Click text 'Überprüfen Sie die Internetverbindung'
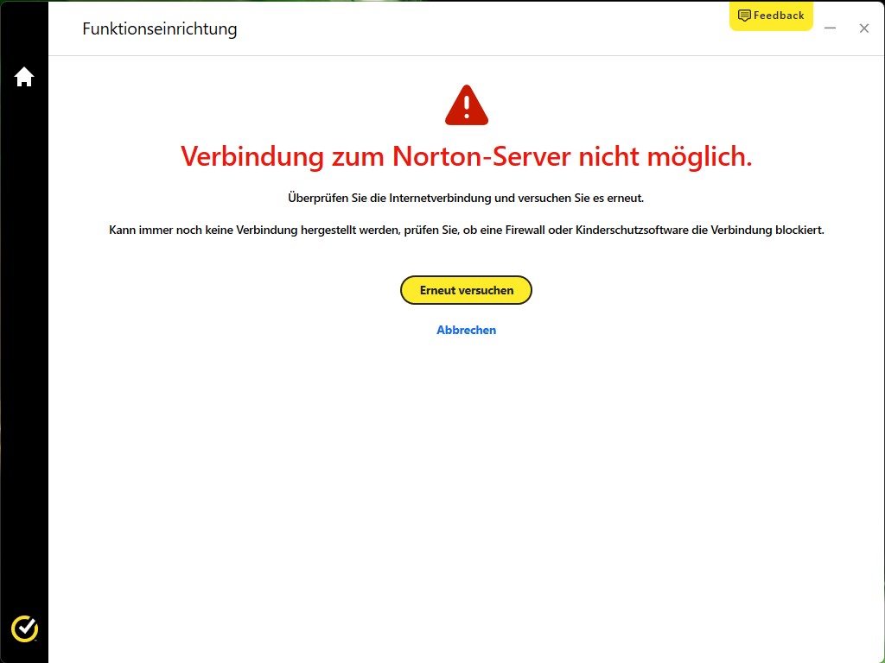885x663 pixels. pos(390,199)
